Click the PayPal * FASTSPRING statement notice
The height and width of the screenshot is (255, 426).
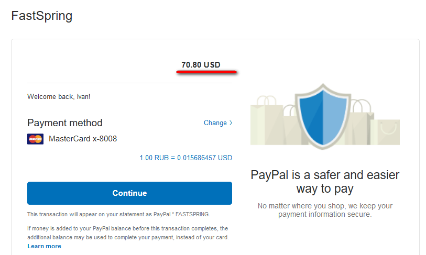point(118,214)
